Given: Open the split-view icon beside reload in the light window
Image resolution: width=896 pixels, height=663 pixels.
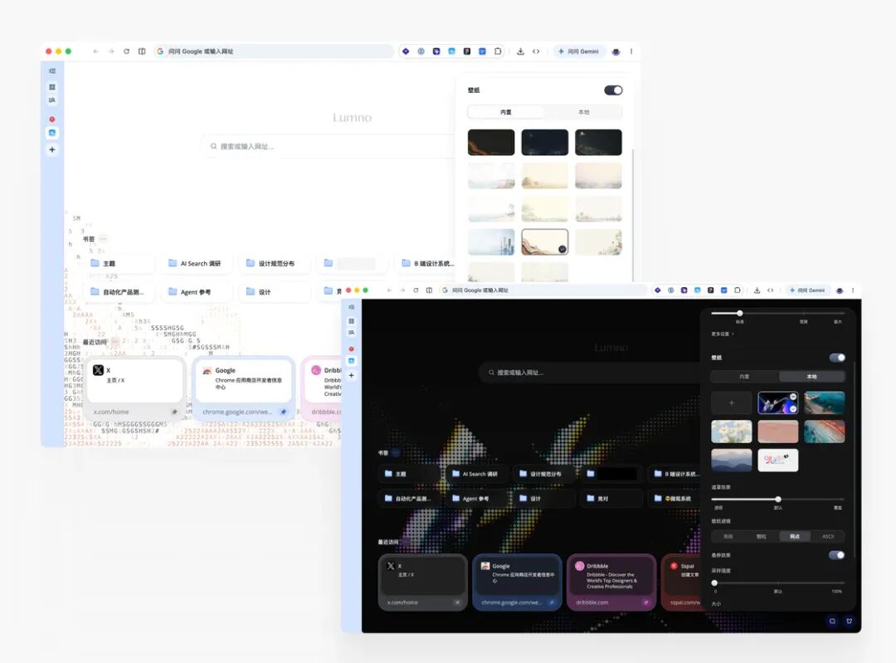Looking at the screenshot, I should [x=142, y=51].
